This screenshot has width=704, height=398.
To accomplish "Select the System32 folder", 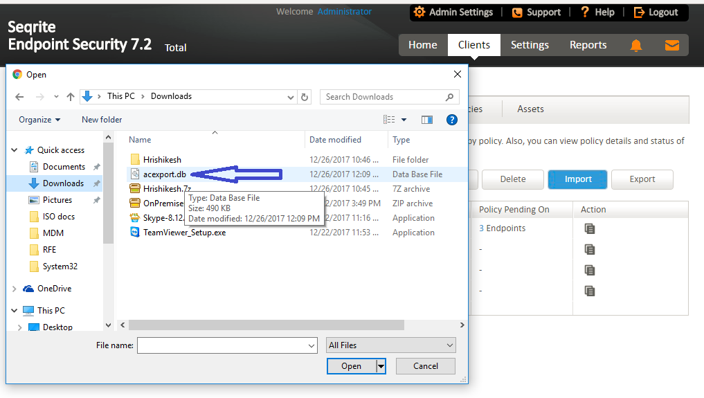I will pos(60,266).
